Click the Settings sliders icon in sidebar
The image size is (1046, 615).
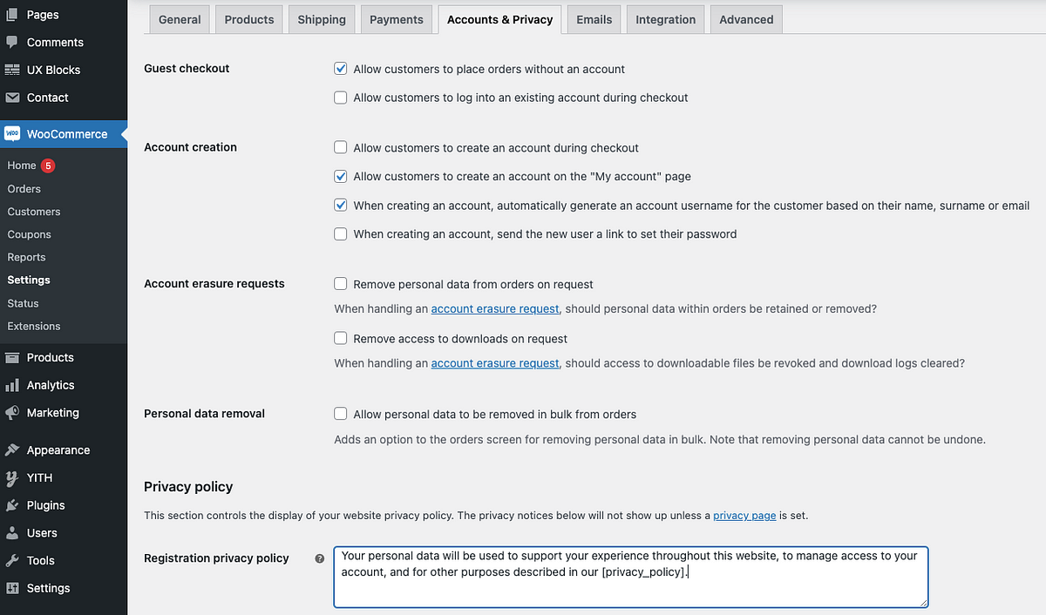(x=12, y=588)
